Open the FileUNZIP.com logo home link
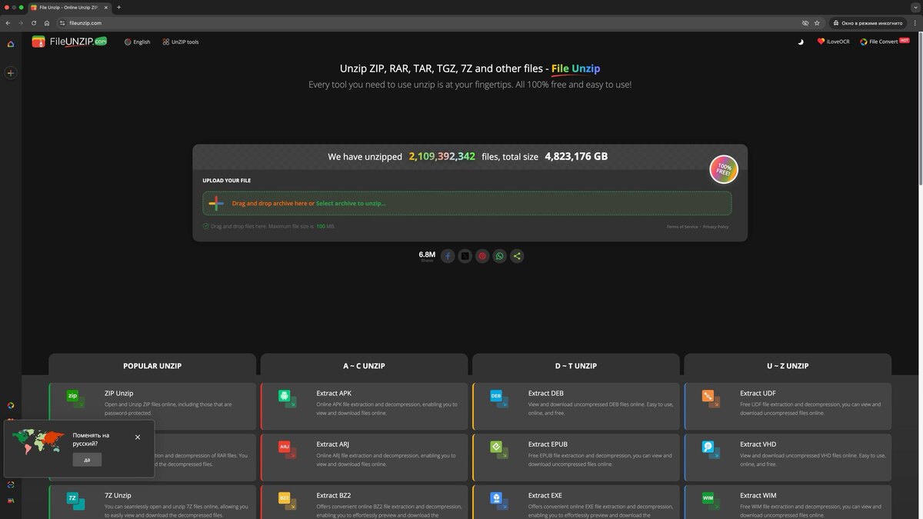The width and height of the screenshot is (923, 519). coord(69,42)
